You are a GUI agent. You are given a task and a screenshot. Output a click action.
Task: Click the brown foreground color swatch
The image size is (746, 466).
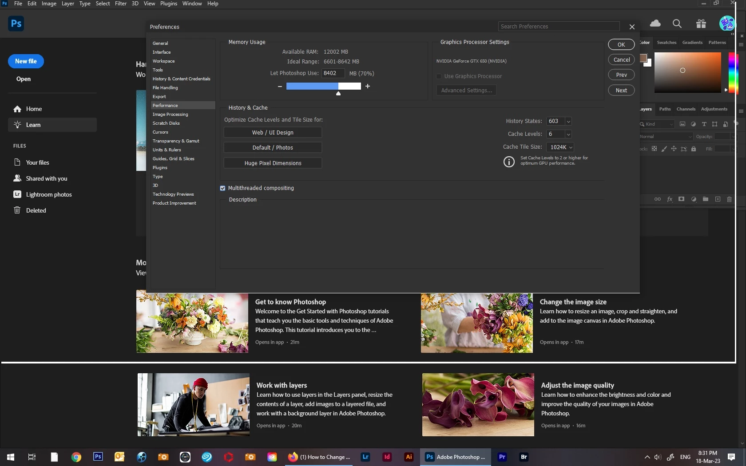(643, 58)
